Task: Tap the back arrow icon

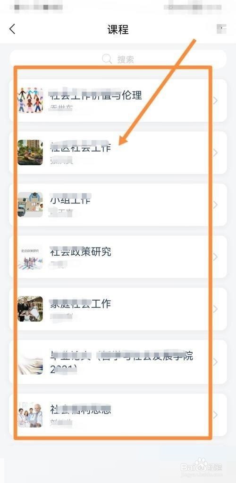Action: [x=12, y=29]
